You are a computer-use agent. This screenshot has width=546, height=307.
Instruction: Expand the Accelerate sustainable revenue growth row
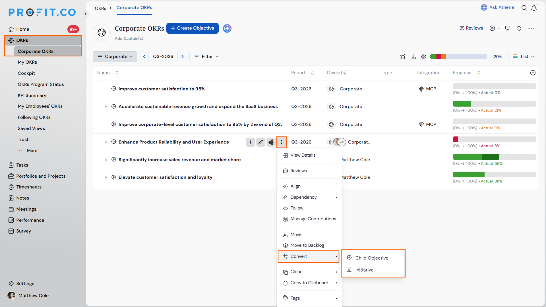pos(106,107)
